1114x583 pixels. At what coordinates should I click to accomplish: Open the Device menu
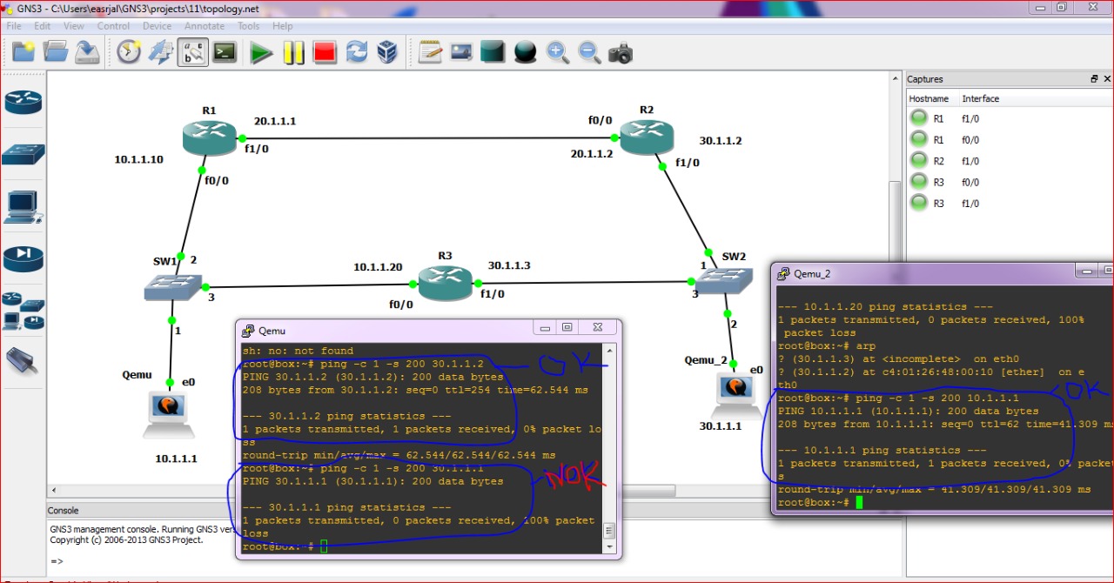tap(157, 26)
